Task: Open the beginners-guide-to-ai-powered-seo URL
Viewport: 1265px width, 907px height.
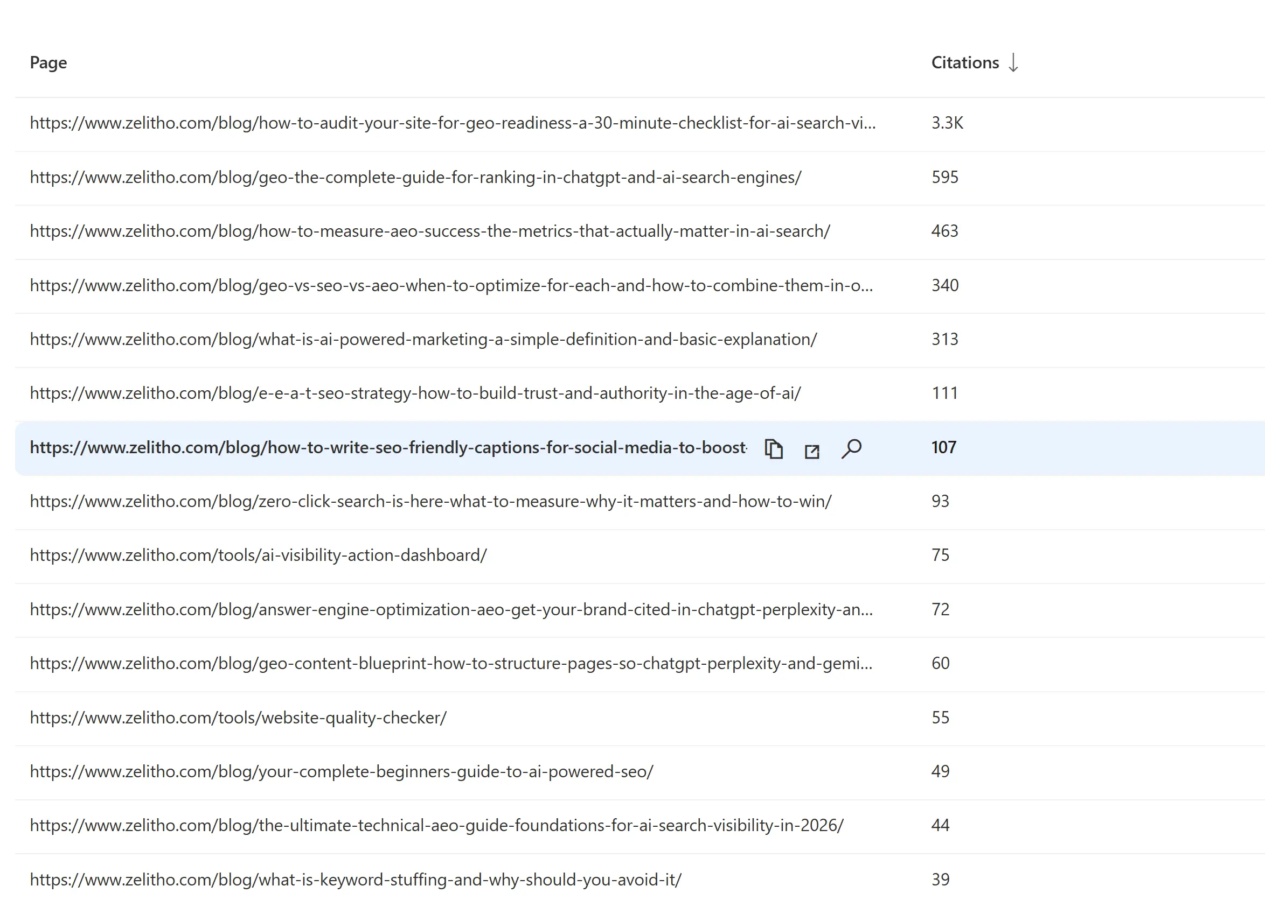Action: 342,771
